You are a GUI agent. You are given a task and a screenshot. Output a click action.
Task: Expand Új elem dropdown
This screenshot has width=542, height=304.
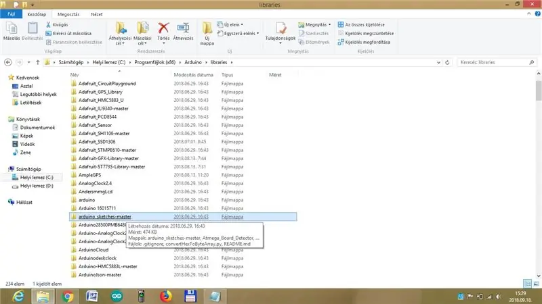point(242,25)
